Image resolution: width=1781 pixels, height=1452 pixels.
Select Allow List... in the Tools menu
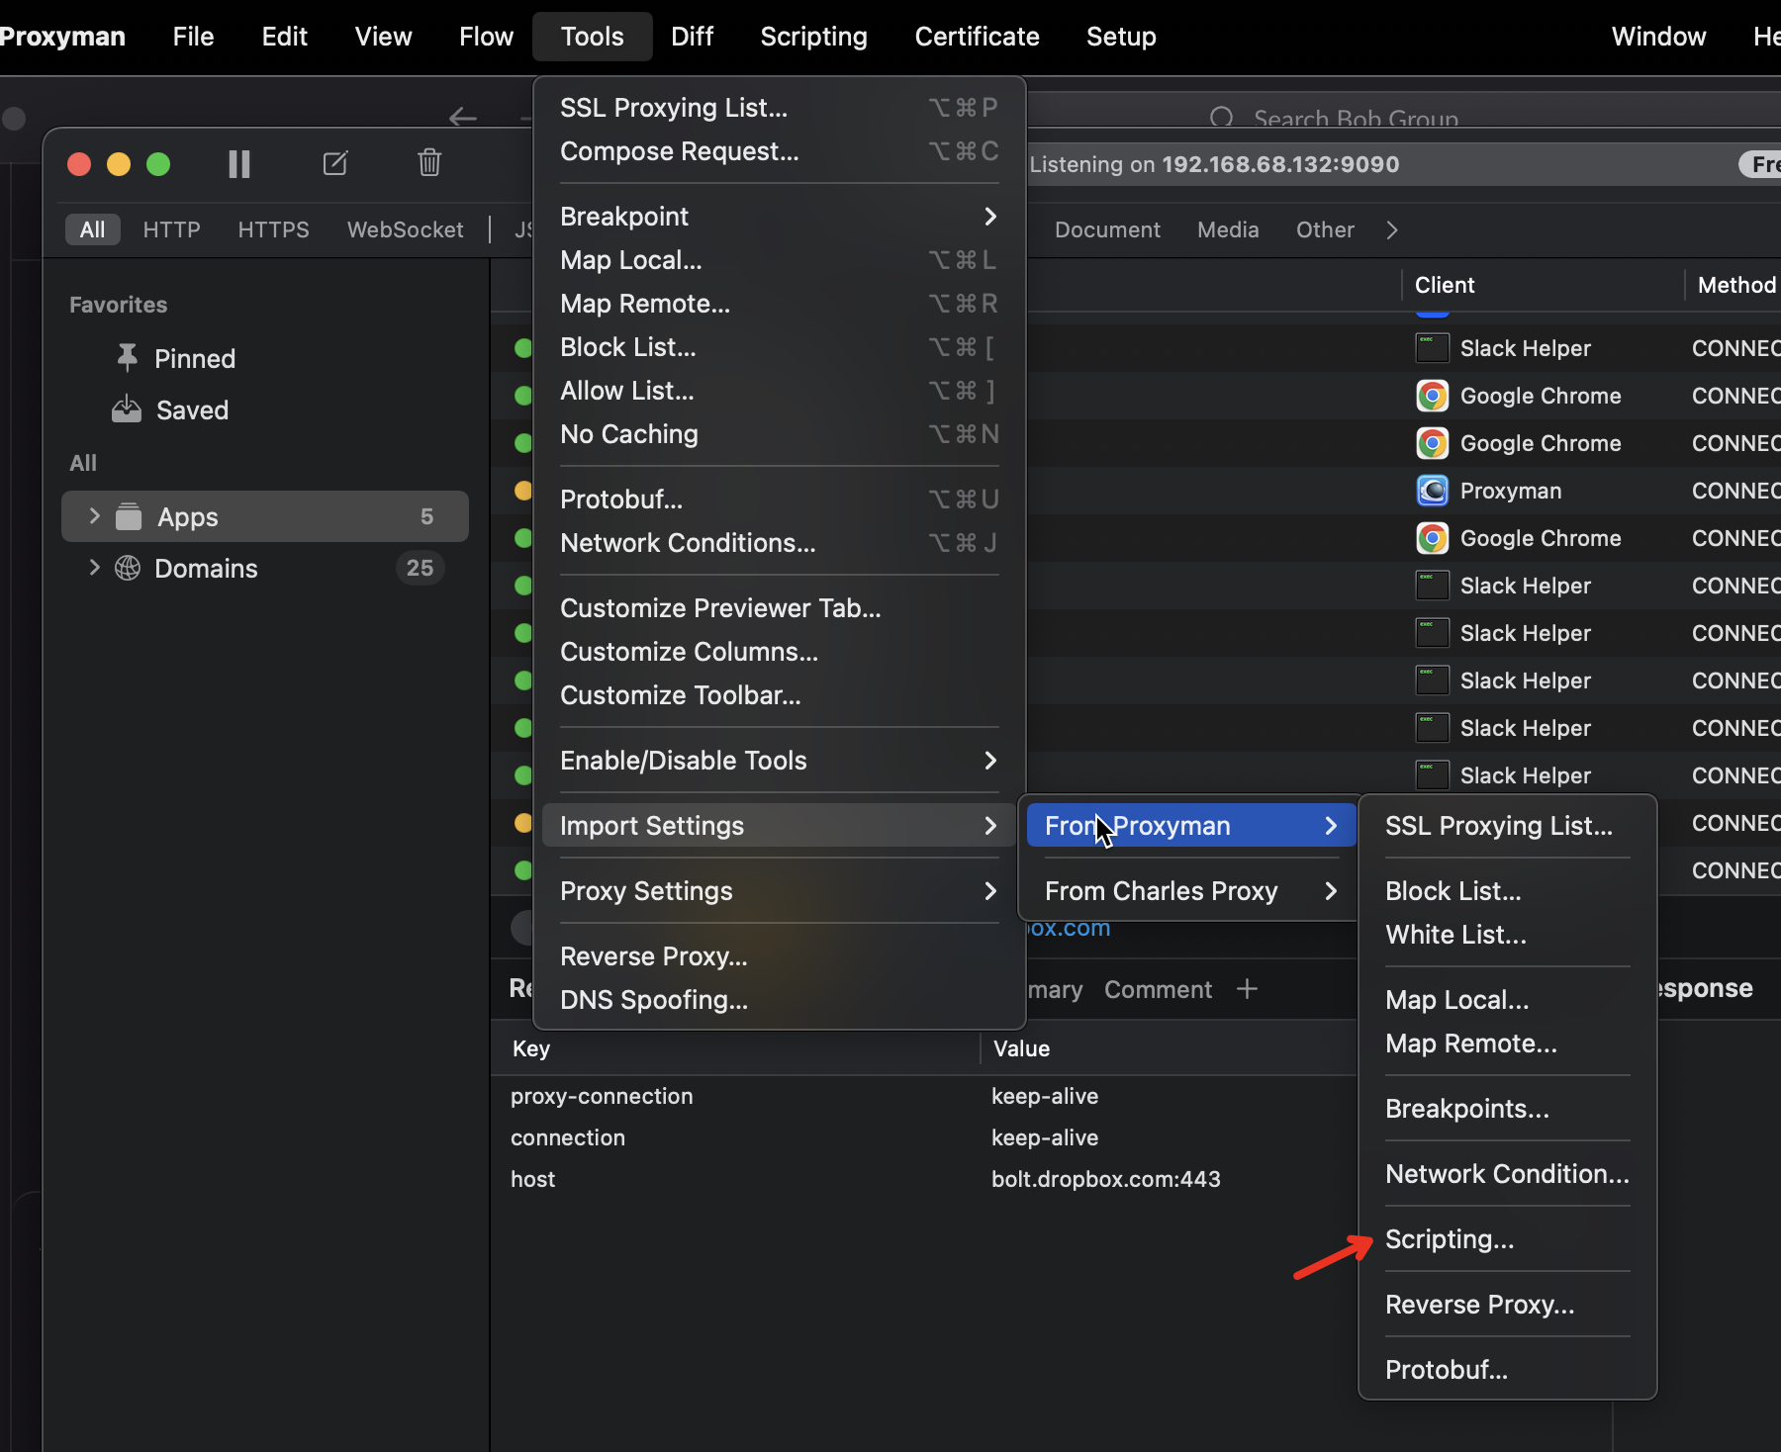(x=779, y=391)
